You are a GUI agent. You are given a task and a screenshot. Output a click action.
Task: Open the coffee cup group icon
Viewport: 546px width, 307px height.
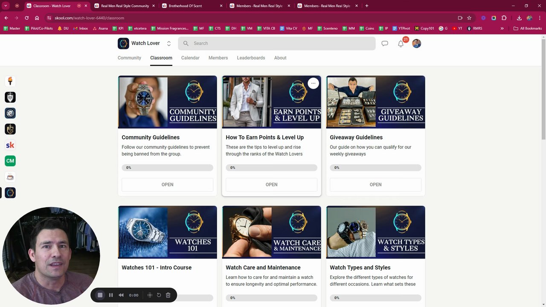coord(10,177)
